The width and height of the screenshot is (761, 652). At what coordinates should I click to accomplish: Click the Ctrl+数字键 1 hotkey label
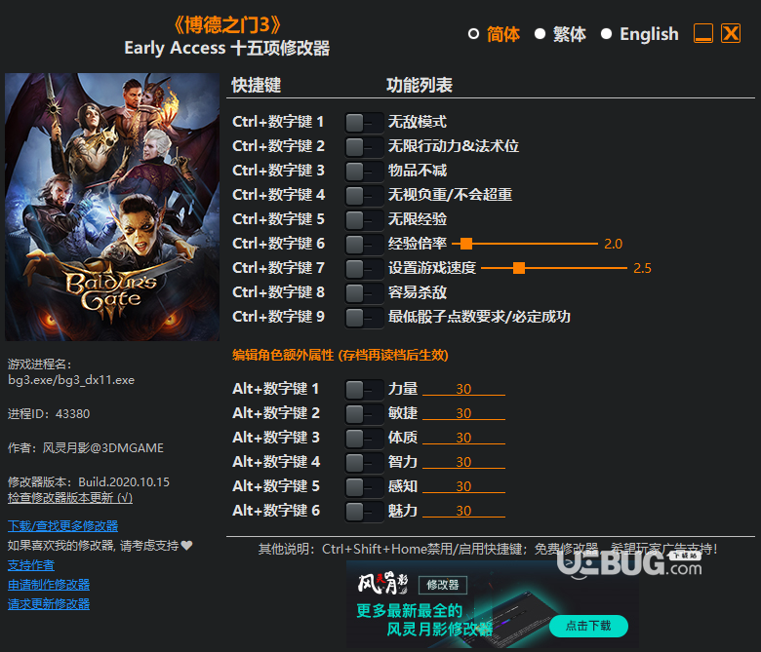278,122
